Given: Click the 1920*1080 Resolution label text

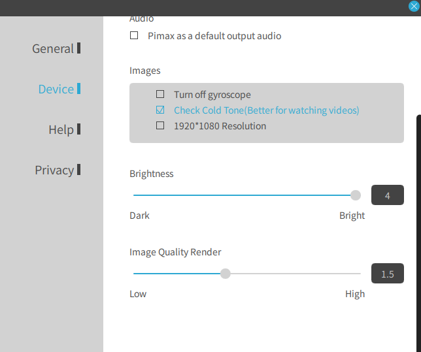Looking at the screenshot, I should pyautogui.click(x=220, y=126).
